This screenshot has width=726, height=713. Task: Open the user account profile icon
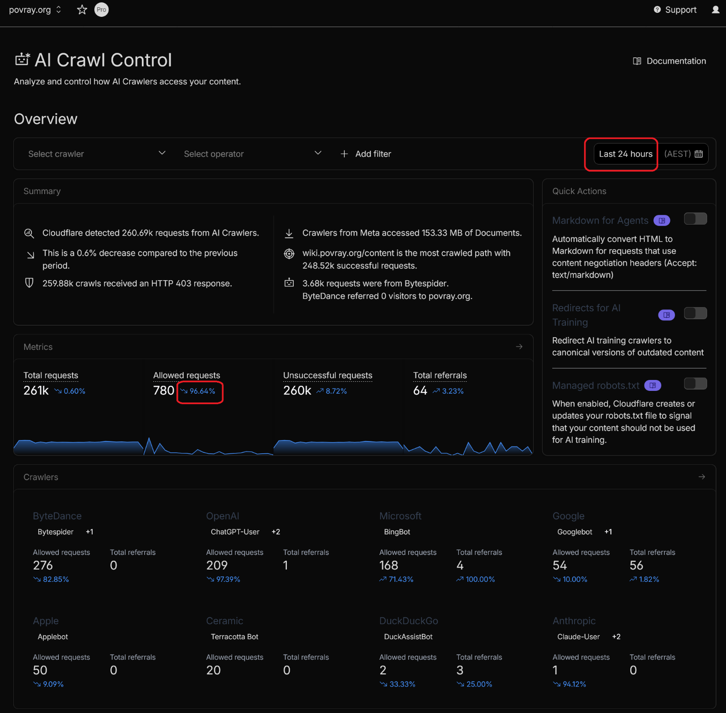tap(716, 10)
